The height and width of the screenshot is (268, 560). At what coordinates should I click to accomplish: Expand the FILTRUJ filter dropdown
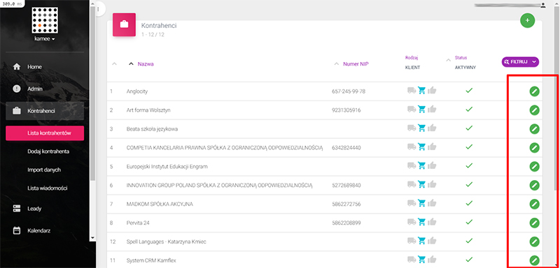tap(520, 61)
